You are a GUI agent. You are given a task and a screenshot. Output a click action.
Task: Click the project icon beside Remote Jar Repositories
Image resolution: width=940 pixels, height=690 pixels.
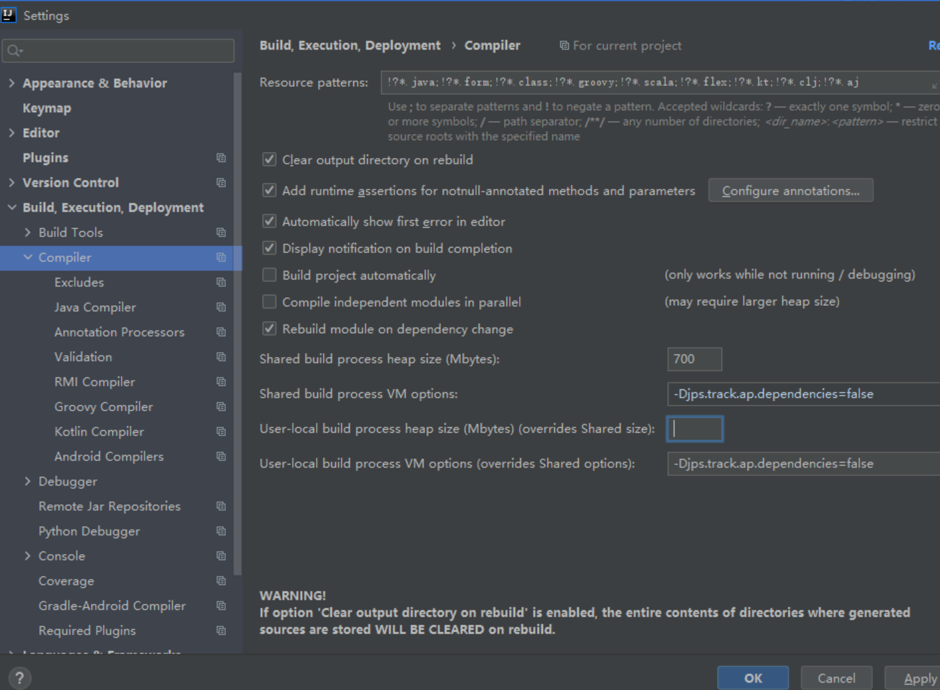coord(221,506)
